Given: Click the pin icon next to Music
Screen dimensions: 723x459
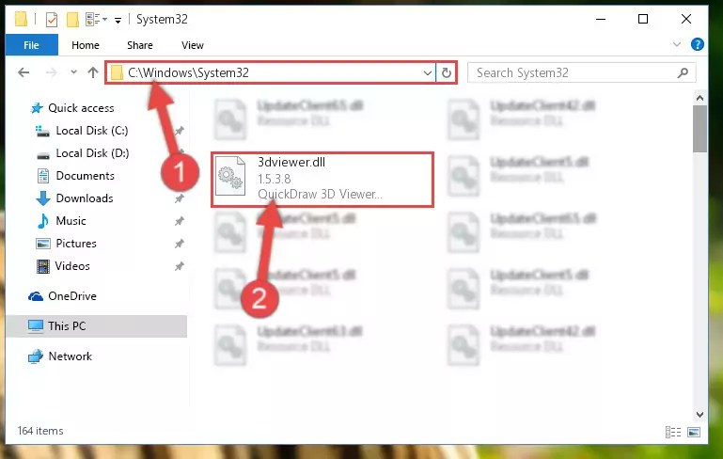Looking at the screenshot, I should tap(179, 221).
